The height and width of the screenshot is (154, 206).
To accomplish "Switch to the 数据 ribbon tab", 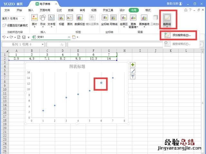I will click(x=71, y=10).
